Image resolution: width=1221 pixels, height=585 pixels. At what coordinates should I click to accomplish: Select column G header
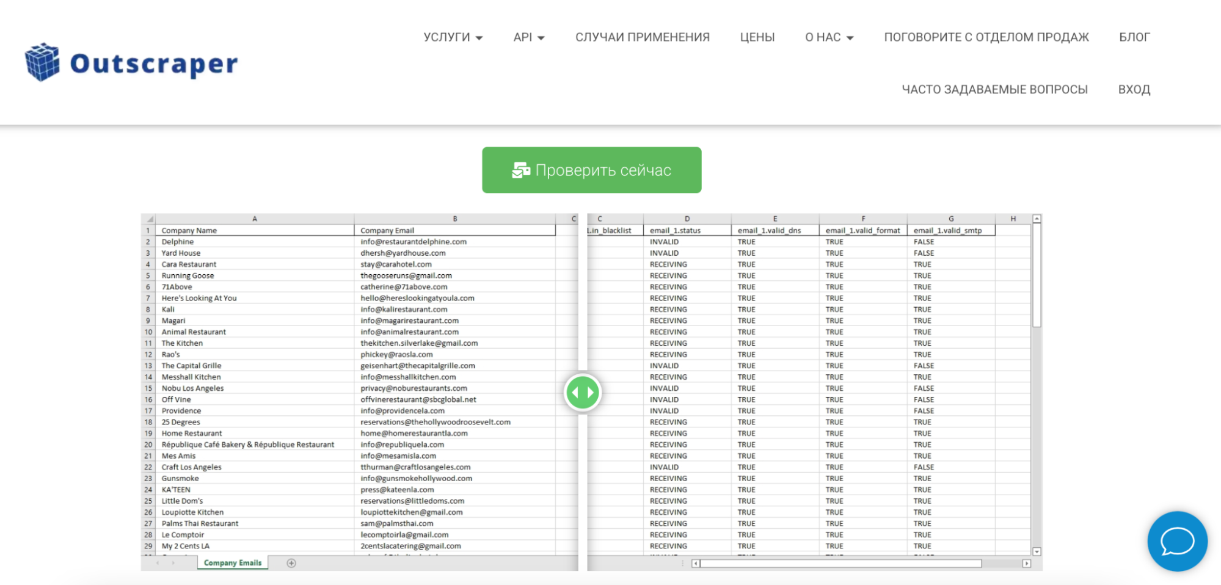pyautogui.click(x=951, y=219)
